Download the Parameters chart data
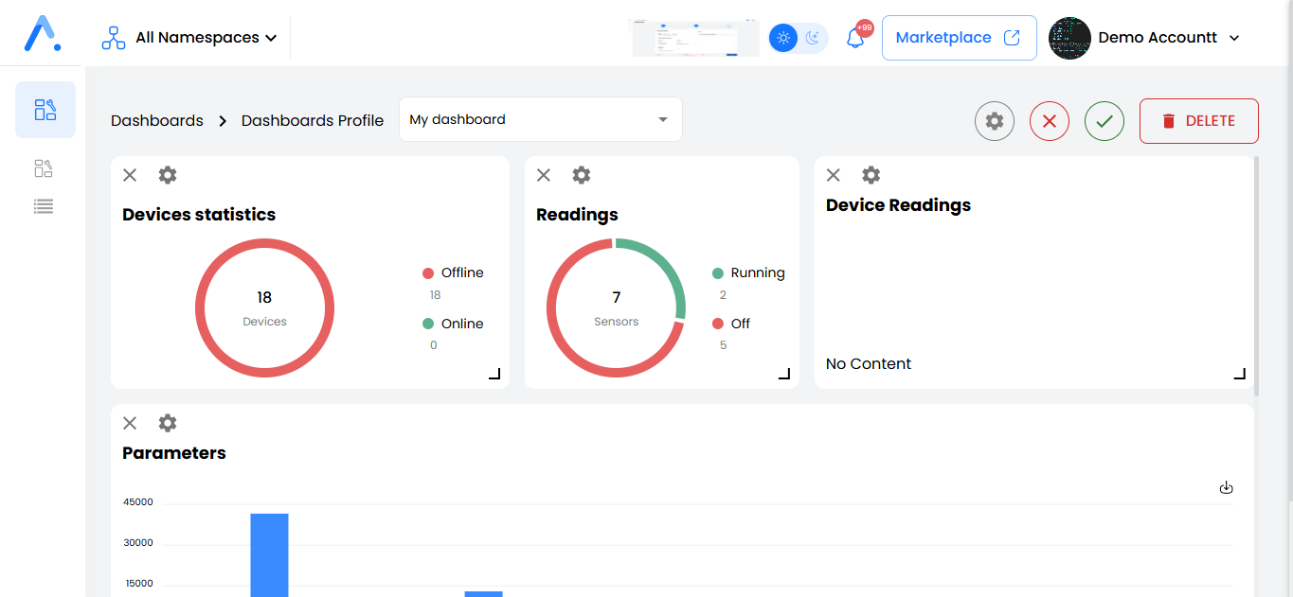 (x=1227, y=487)
